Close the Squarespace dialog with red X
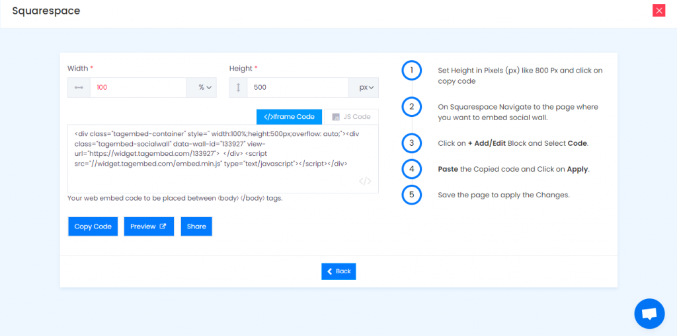The image size is (677, 336). click(x=658, y=11)
